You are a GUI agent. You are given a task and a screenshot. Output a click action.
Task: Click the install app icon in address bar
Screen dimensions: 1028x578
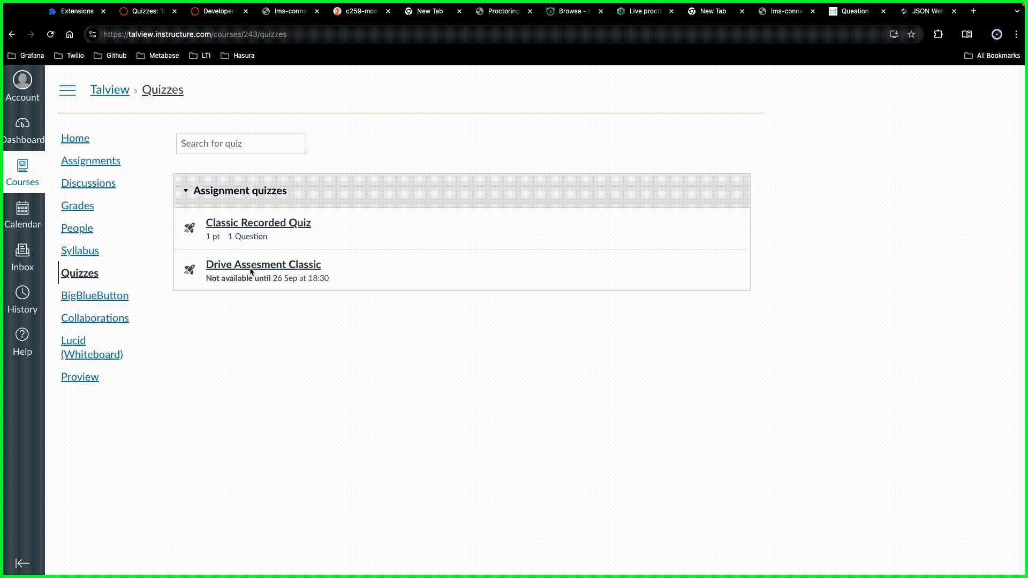point(894,34)
